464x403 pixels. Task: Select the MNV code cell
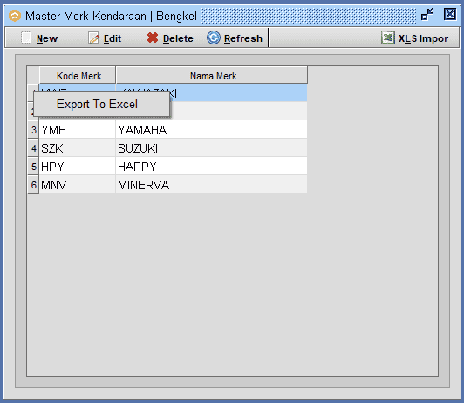click(78, 185)
